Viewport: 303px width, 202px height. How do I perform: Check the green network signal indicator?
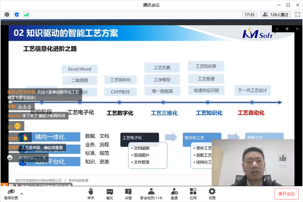click(x=26, y=15)
